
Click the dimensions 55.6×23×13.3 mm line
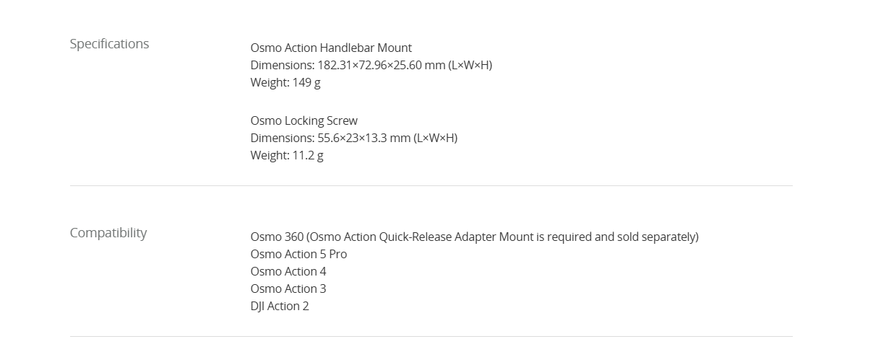354,138
